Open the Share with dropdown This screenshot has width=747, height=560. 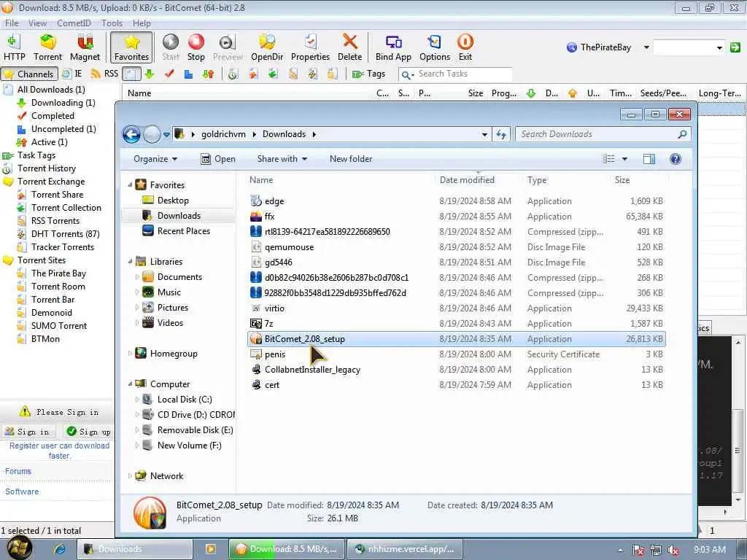pos(282,159)
